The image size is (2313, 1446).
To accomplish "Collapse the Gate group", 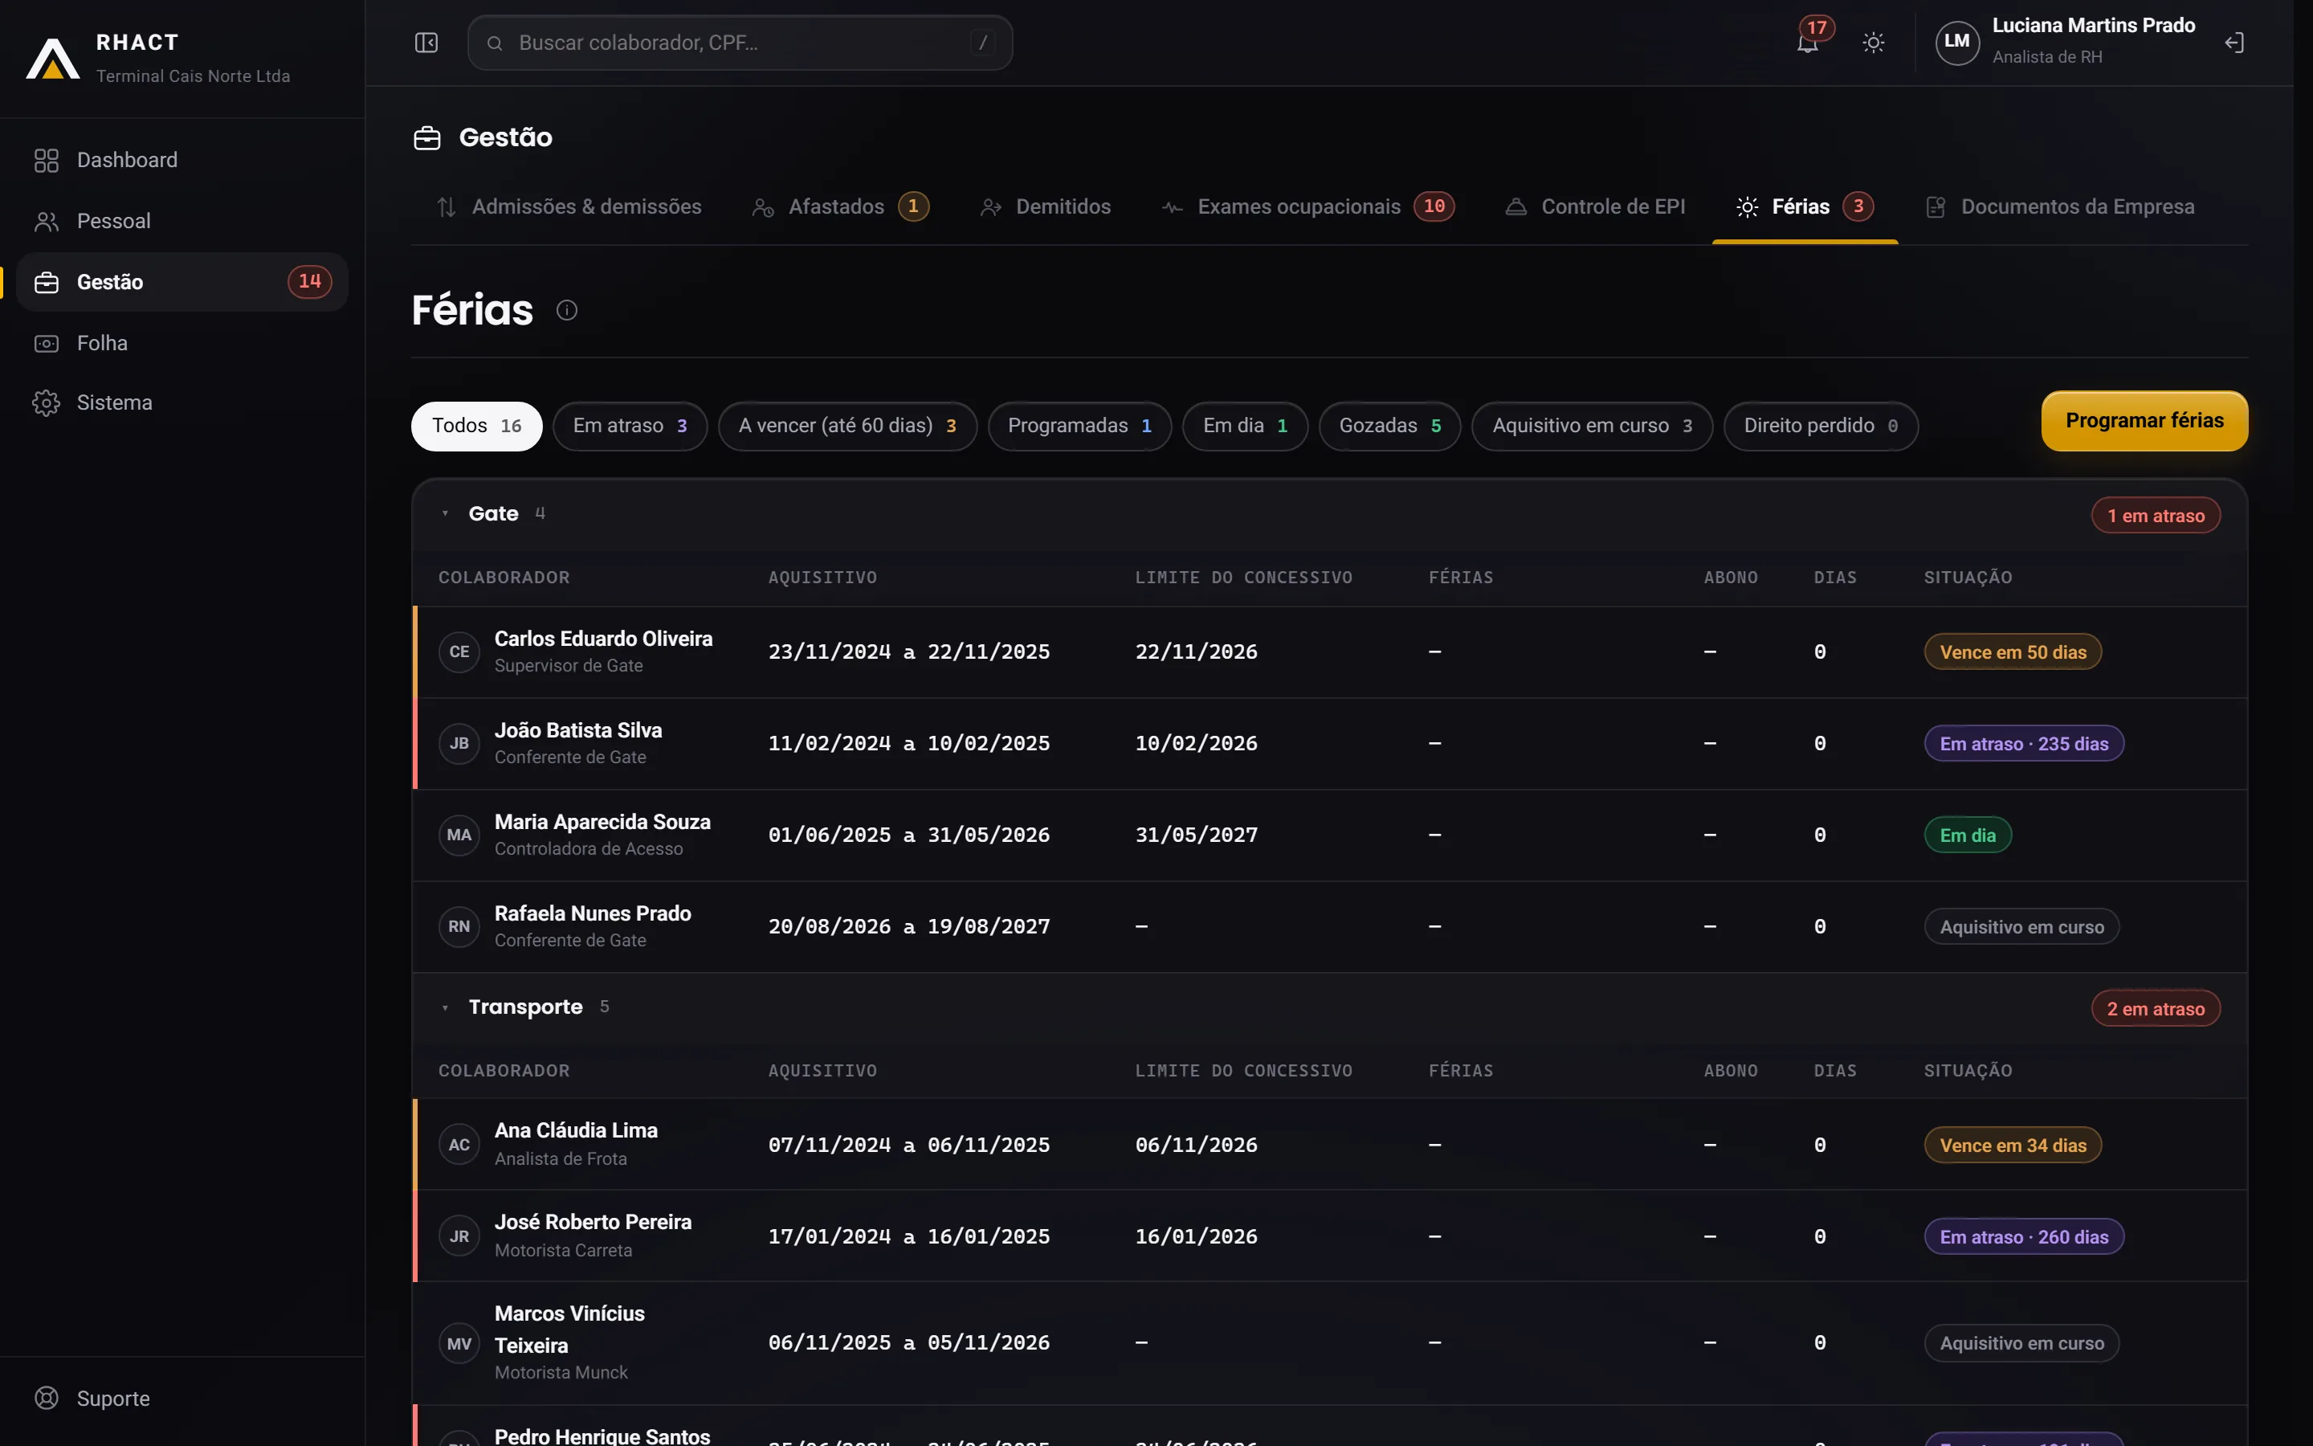I will tap(446, 513).
